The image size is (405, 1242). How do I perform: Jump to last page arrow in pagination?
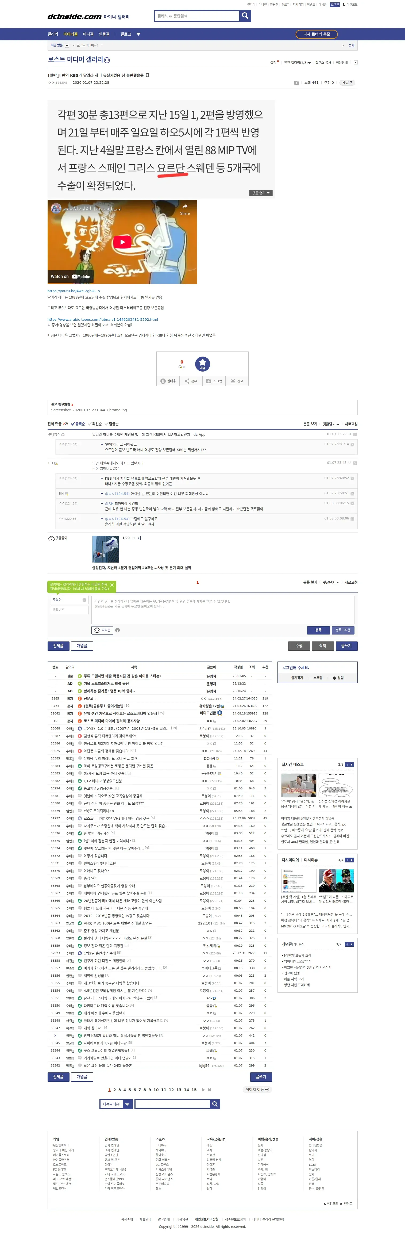tap(210, 1090)
